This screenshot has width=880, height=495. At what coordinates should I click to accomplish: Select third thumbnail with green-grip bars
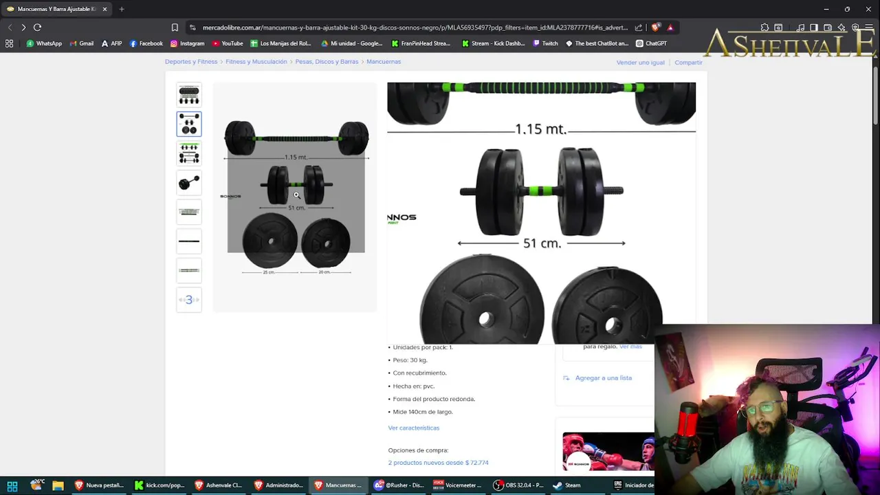tap(189, 153)
